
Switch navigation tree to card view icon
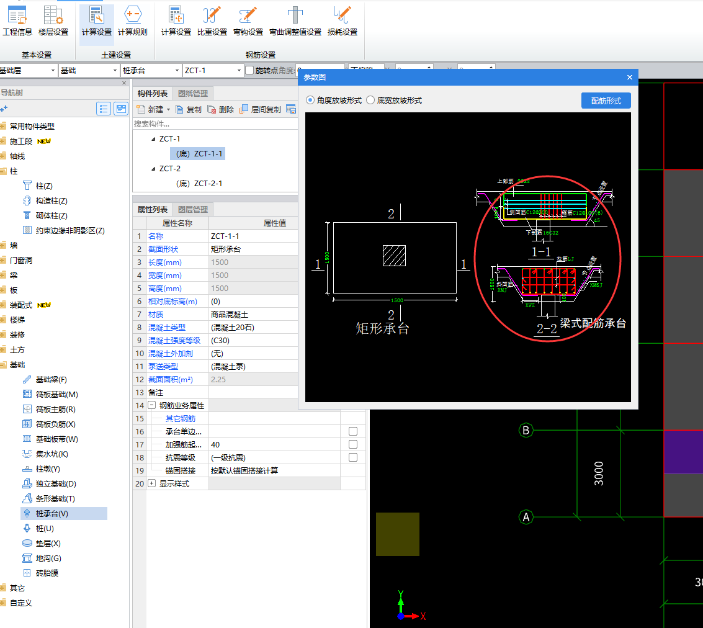pos(120,109)
